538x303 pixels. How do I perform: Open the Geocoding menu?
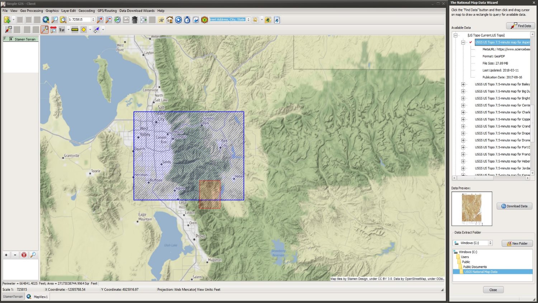point(86,11)
